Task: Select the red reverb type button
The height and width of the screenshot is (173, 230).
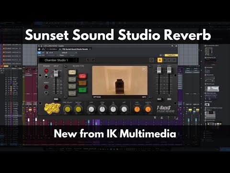Action: [x=82, y=76]
